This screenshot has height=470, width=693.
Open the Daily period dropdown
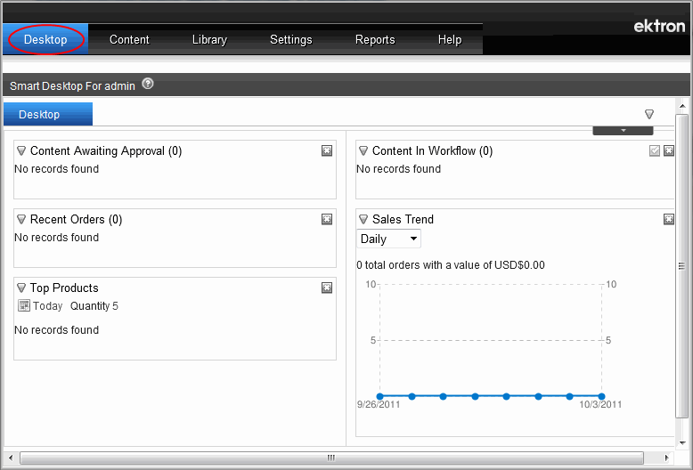click(x=388, y=239)
